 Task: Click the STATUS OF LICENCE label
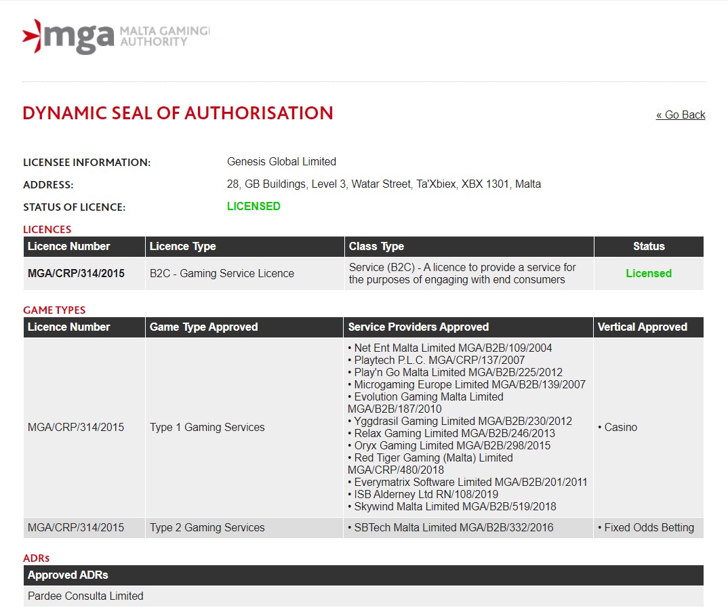click(75, 207)
